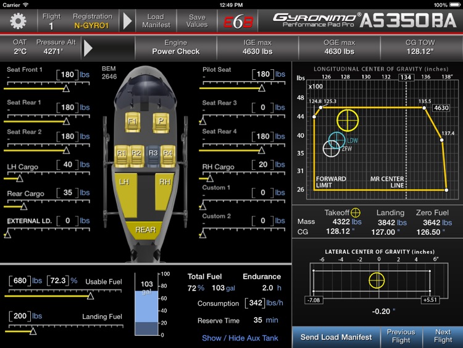
Task: Adjust the Seat Front 1 weight slider
Action: coord(66,88)
